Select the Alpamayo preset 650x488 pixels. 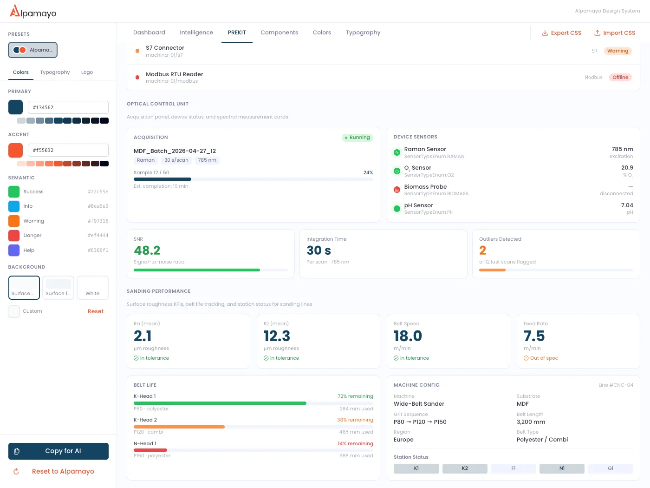32,50
